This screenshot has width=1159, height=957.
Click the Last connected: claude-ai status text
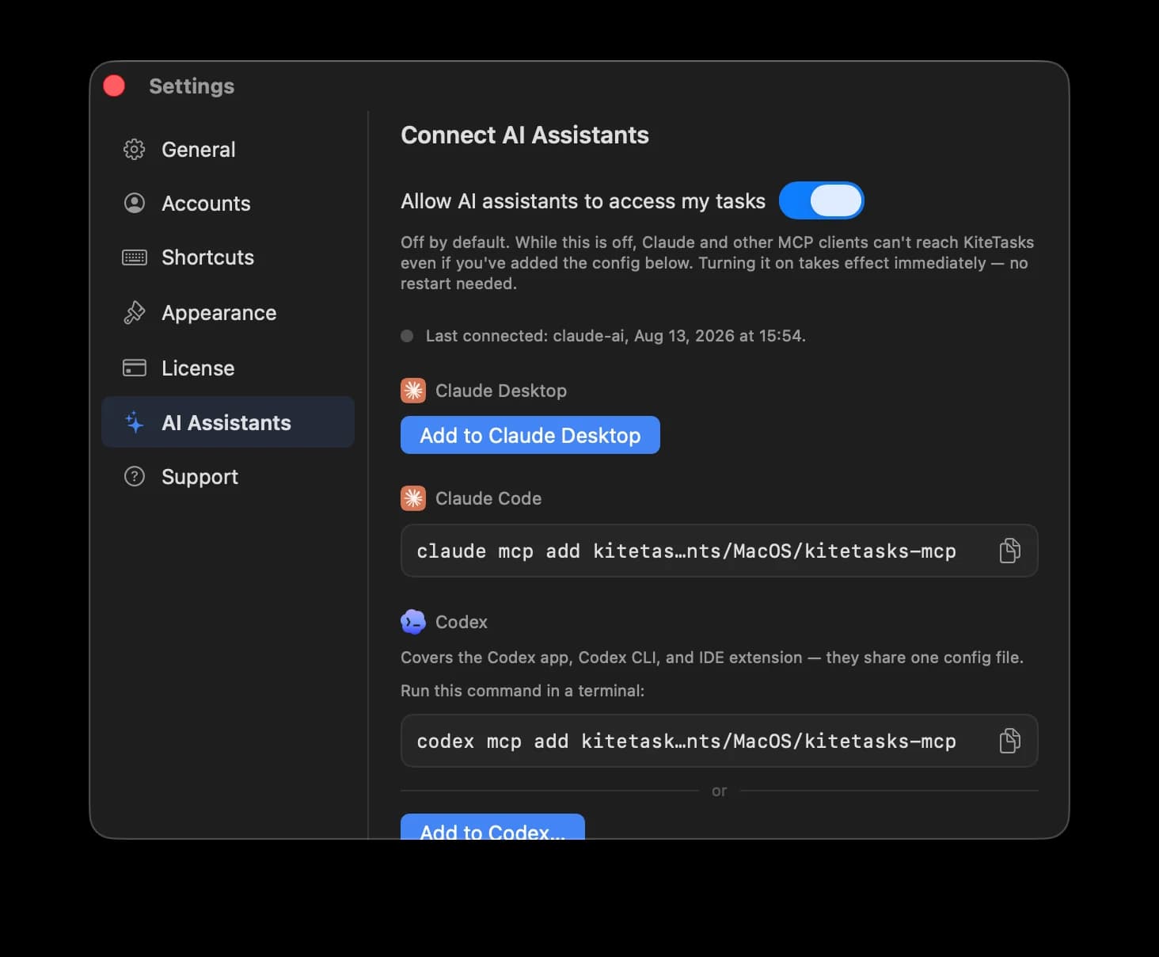click(616, 336)
